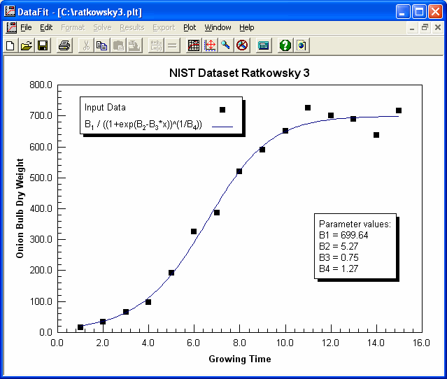Screen dimensions: 447x379
Task: Click the 8.0 x-axis tick label
Action: 239,343
